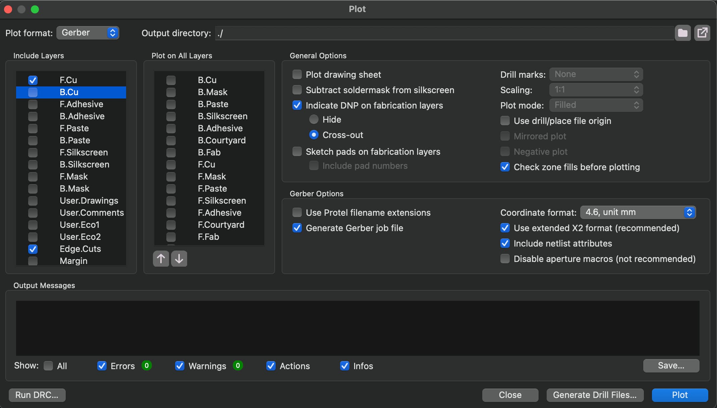Open the Plot format dropdown
Screen dimensions: 717x408
[x=88, y=33]
